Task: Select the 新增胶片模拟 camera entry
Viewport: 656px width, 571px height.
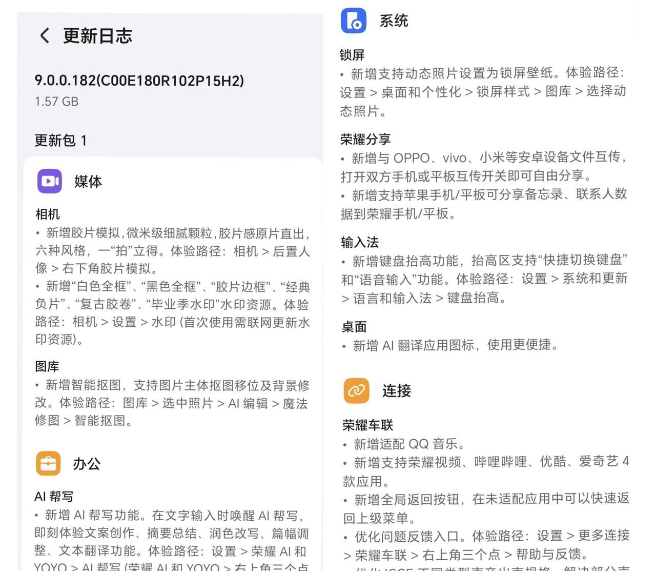Action: [x=173, y=251]
